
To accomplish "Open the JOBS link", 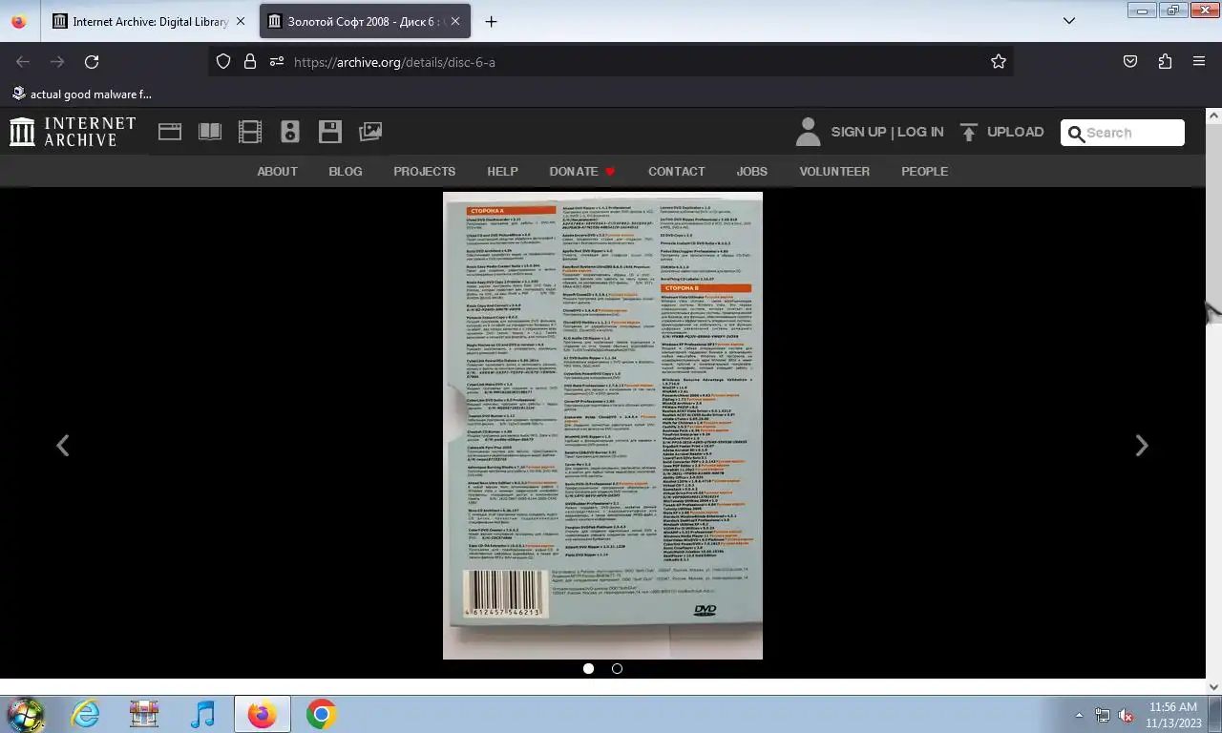I will pyautogui.click(x=751, y=171).
